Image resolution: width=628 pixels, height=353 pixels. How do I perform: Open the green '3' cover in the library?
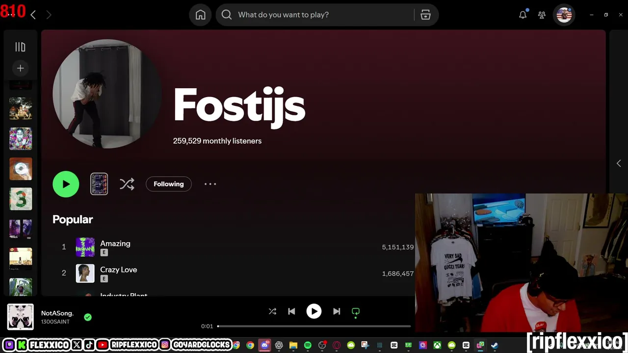[21, 199]
